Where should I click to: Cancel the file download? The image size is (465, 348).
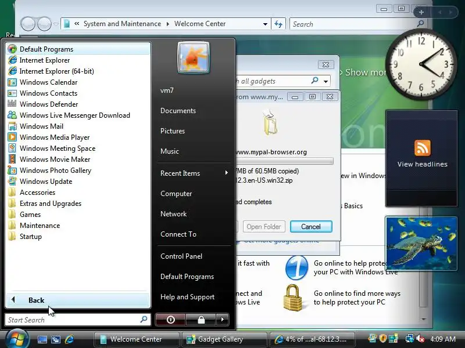311,227
